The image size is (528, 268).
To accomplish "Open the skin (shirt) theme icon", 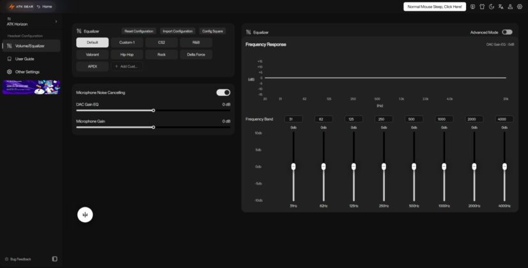I will pos(482,7).
